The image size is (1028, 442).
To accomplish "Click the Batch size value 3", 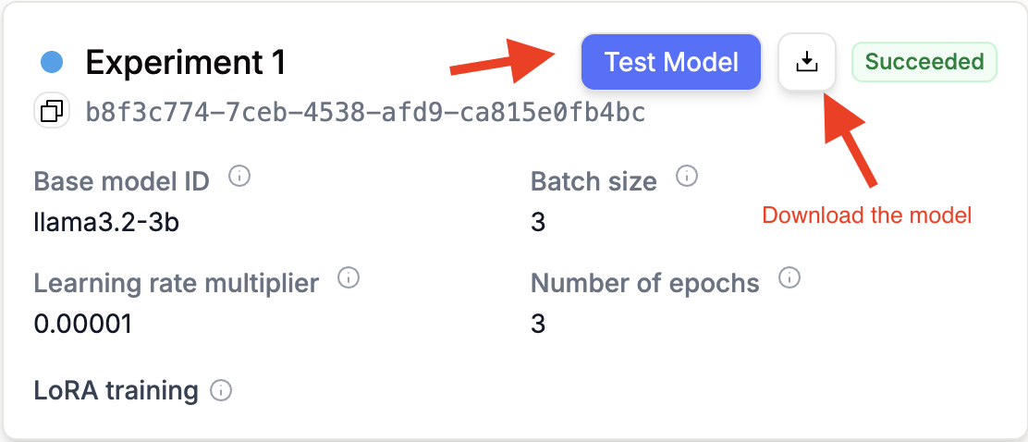I will point(538,223).
